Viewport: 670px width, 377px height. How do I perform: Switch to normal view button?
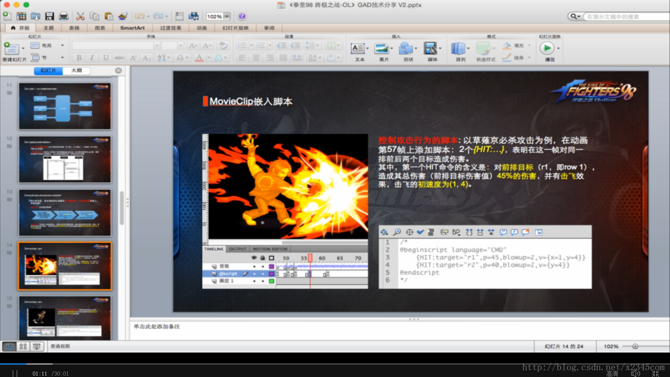9,346
